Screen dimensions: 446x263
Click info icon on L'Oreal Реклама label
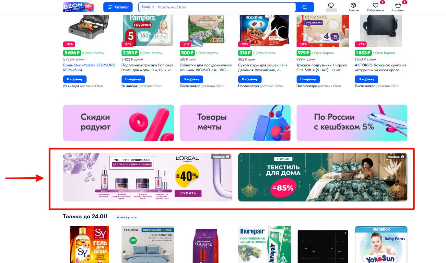[x=228, y=157]
